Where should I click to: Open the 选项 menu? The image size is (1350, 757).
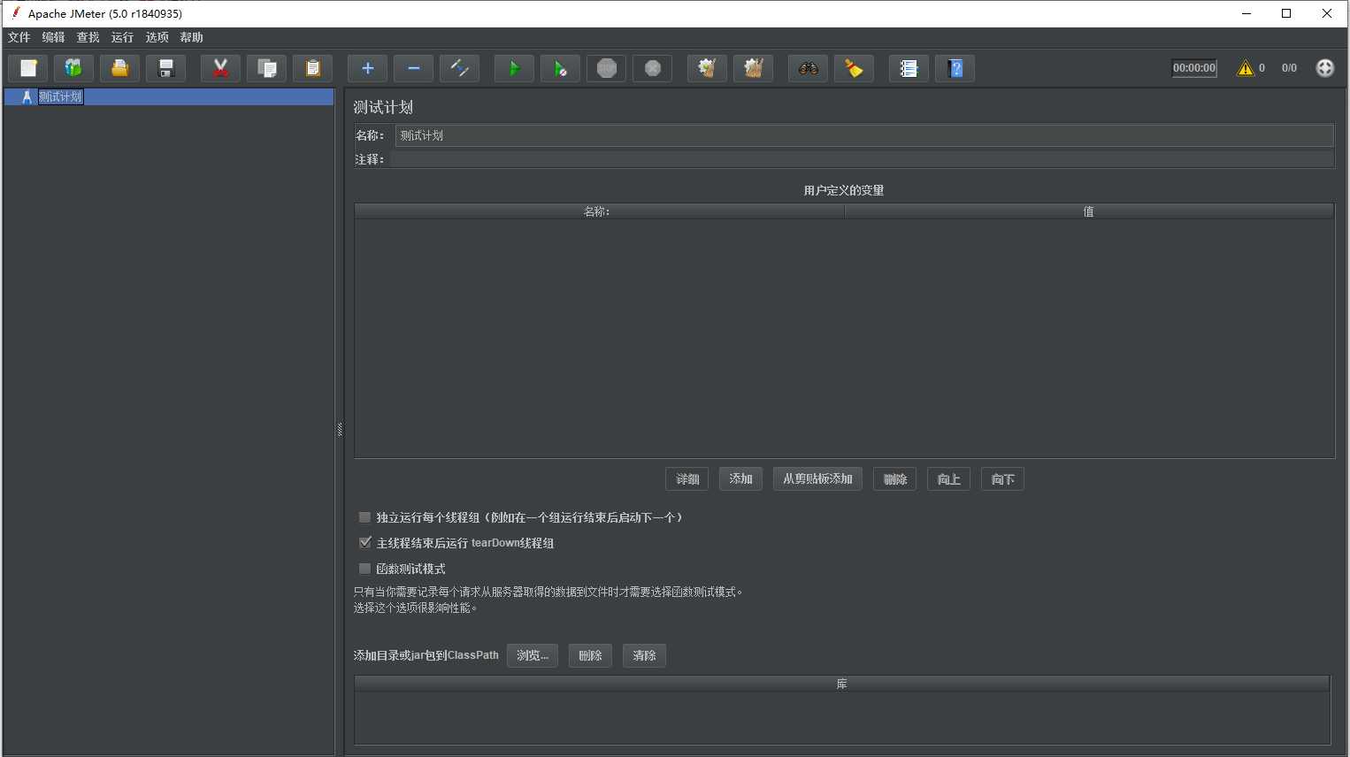[157, 37]
